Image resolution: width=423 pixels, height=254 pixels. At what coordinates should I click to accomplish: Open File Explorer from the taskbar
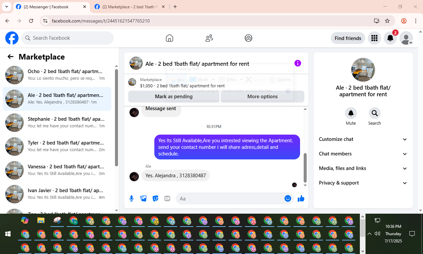click(41, 220)
